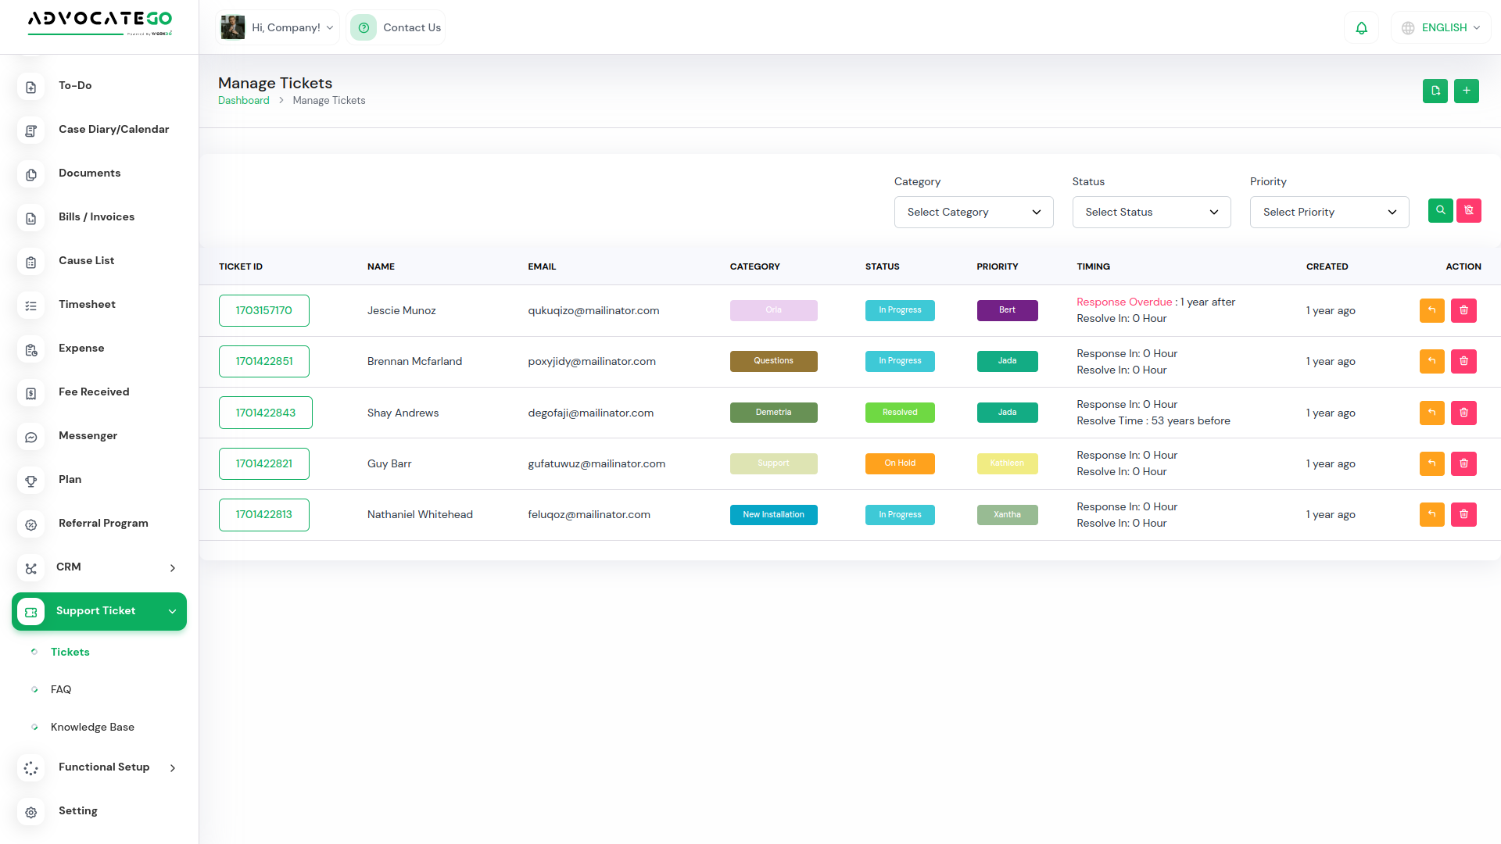Image resolution: width=1501 pixels, height=844 pixels.
Task: Click the export tickets file icon
Action: point(1435,91)
